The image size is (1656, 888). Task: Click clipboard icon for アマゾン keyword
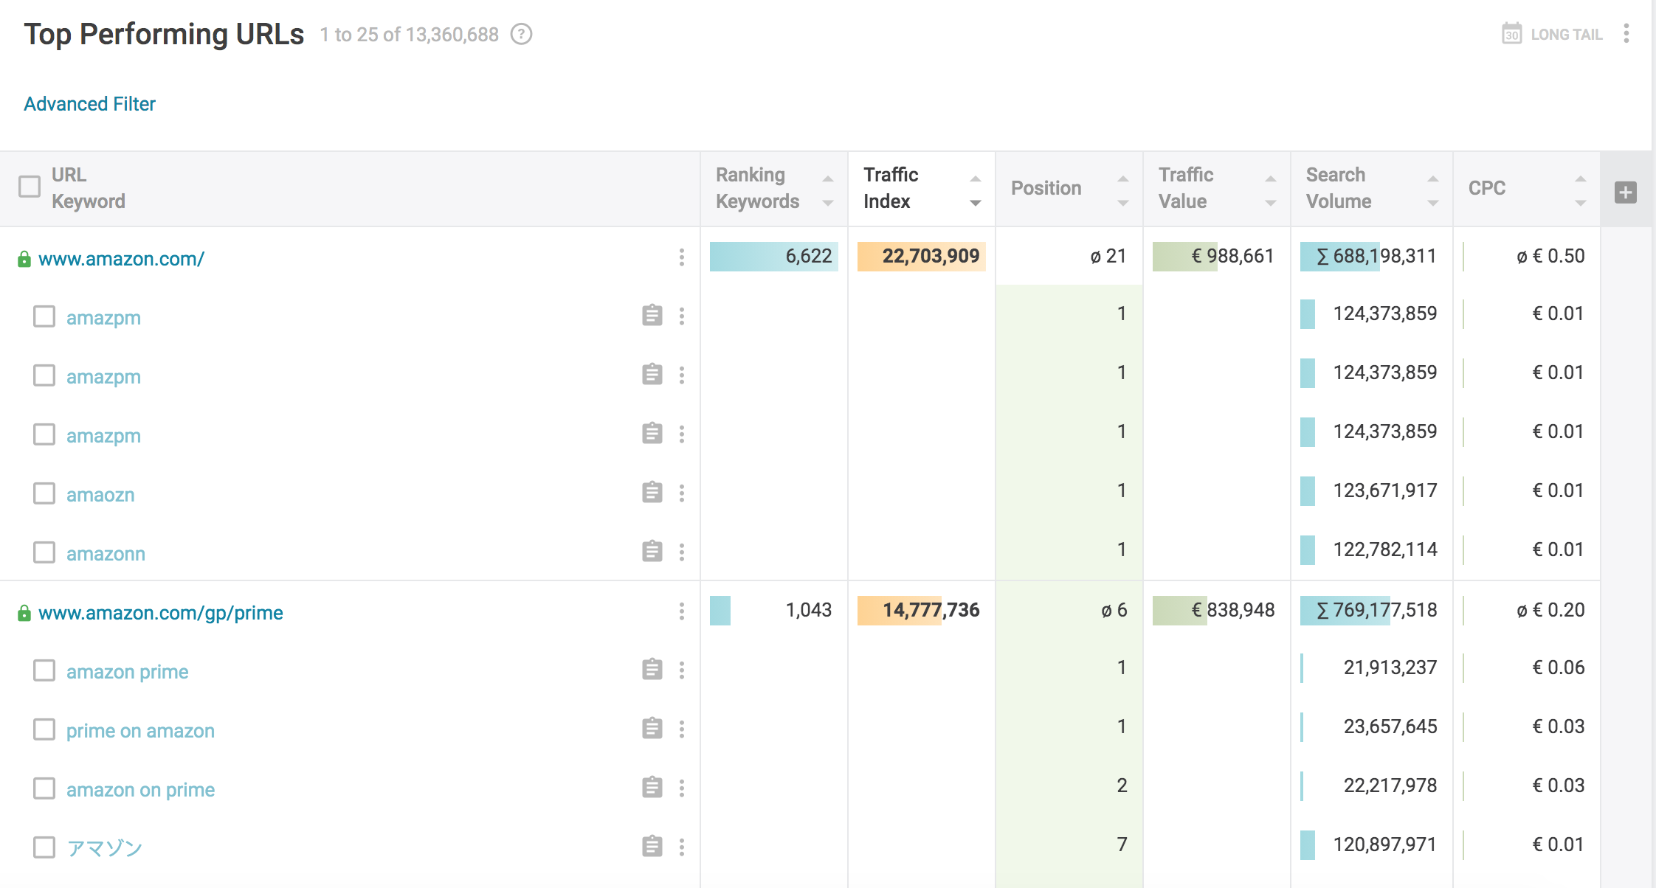point(652,847)
